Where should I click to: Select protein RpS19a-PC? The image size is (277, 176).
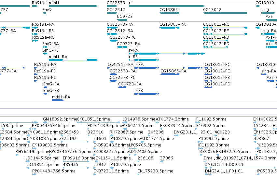click(36, 81)
